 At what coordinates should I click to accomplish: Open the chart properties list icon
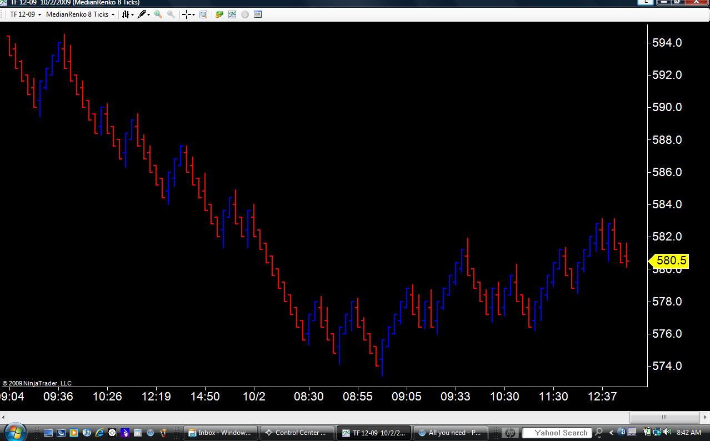click(x=258, y=14)
